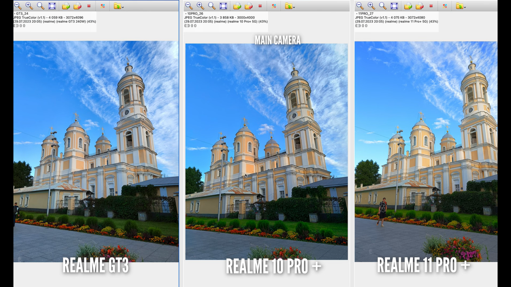Open folder dropdown arrow in 11PRO_27 pane
Screen dimensions: 511x287
click(x=465, y=7)
